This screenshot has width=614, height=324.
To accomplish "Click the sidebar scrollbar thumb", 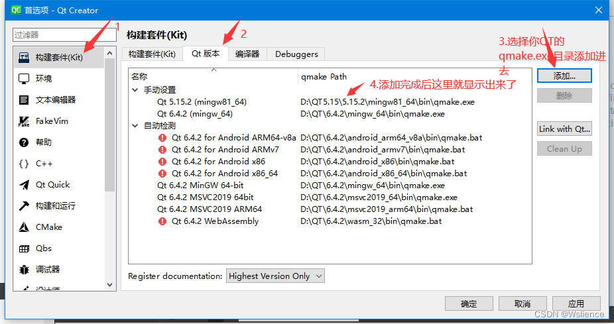I will coord(109,125).
